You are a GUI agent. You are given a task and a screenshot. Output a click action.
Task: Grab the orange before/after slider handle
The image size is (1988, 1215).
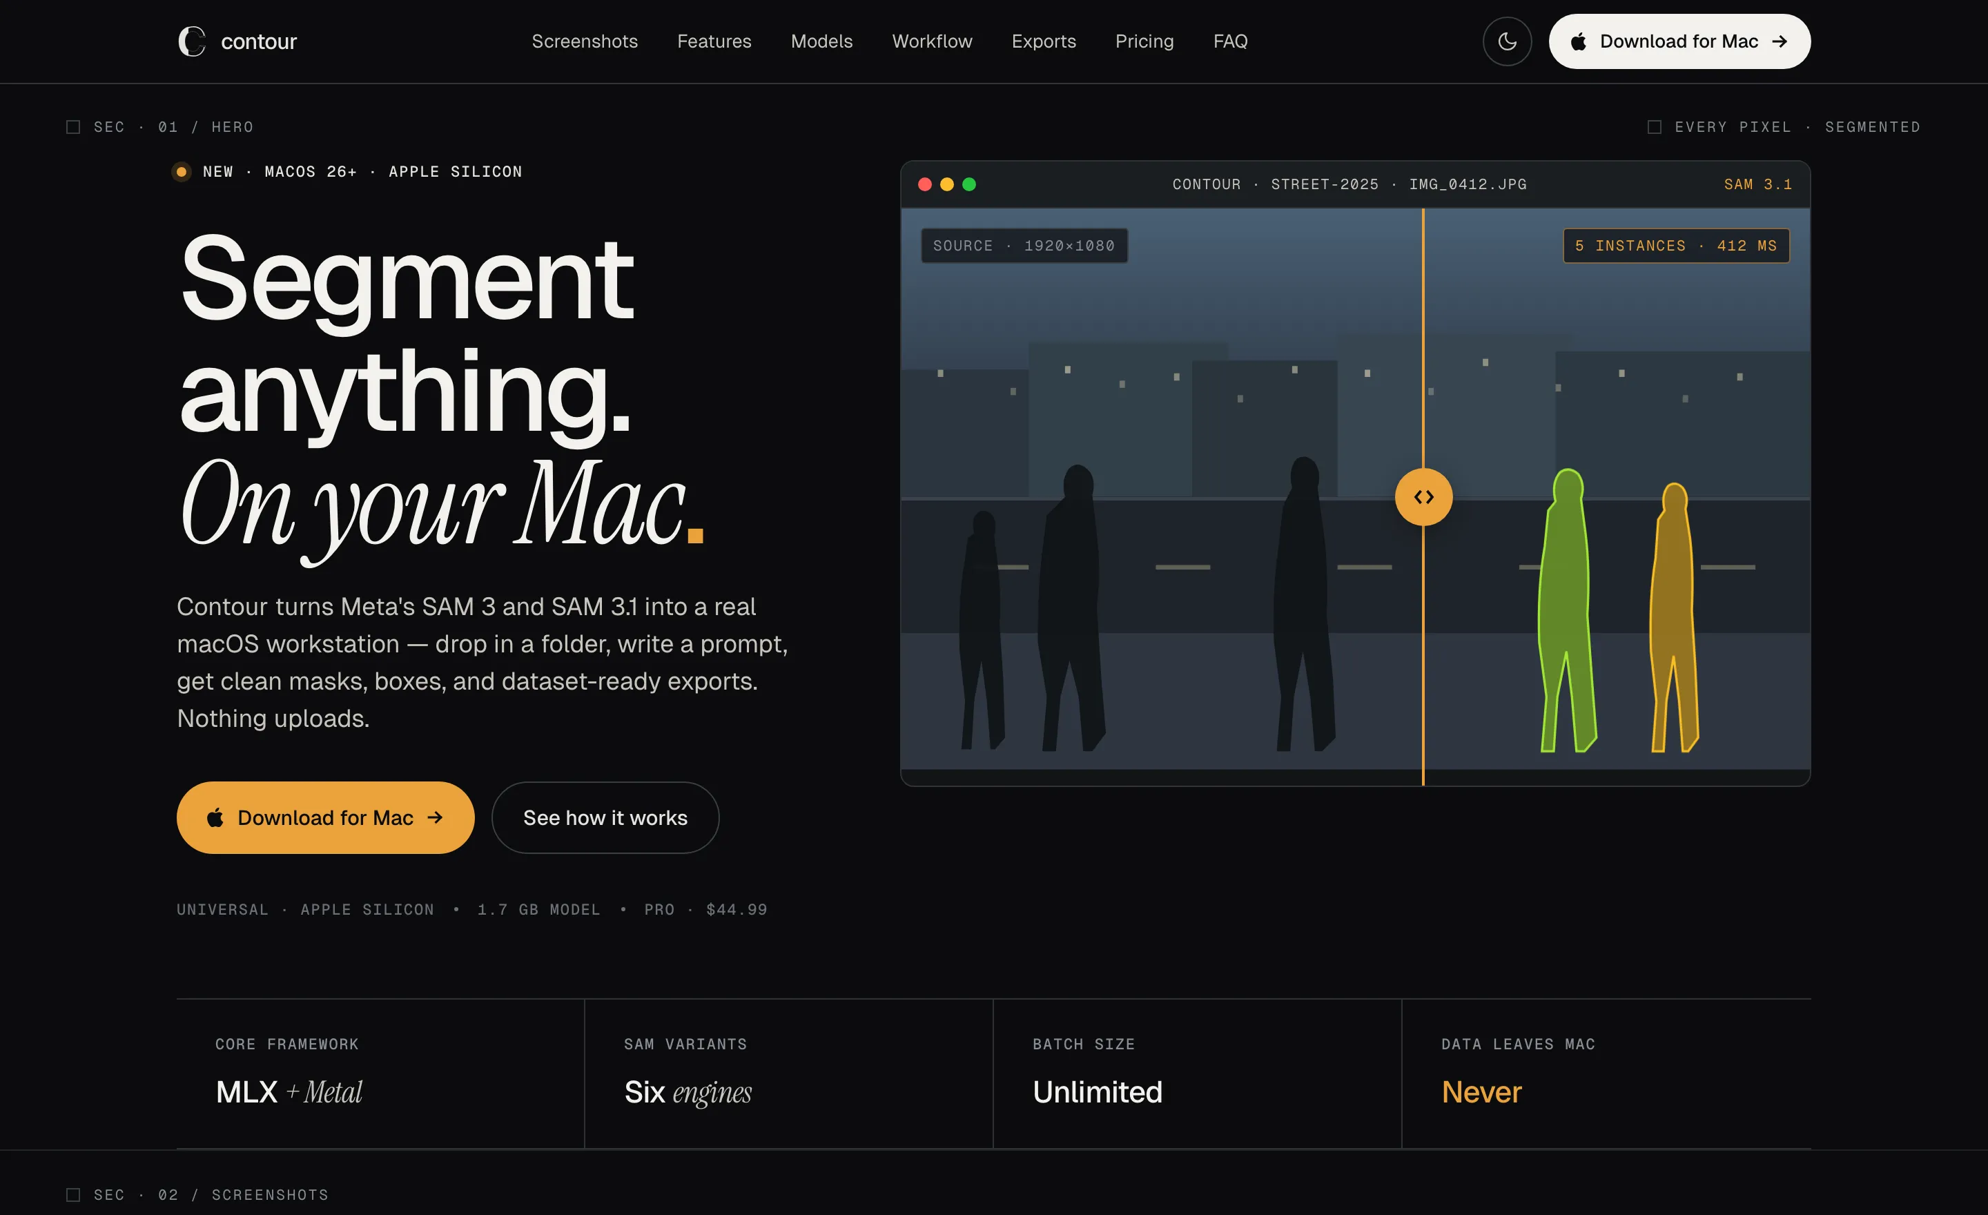tap(1423, 497)
